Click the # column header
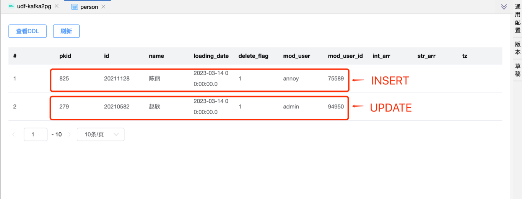Screen dimensions: 522x199 15,56
